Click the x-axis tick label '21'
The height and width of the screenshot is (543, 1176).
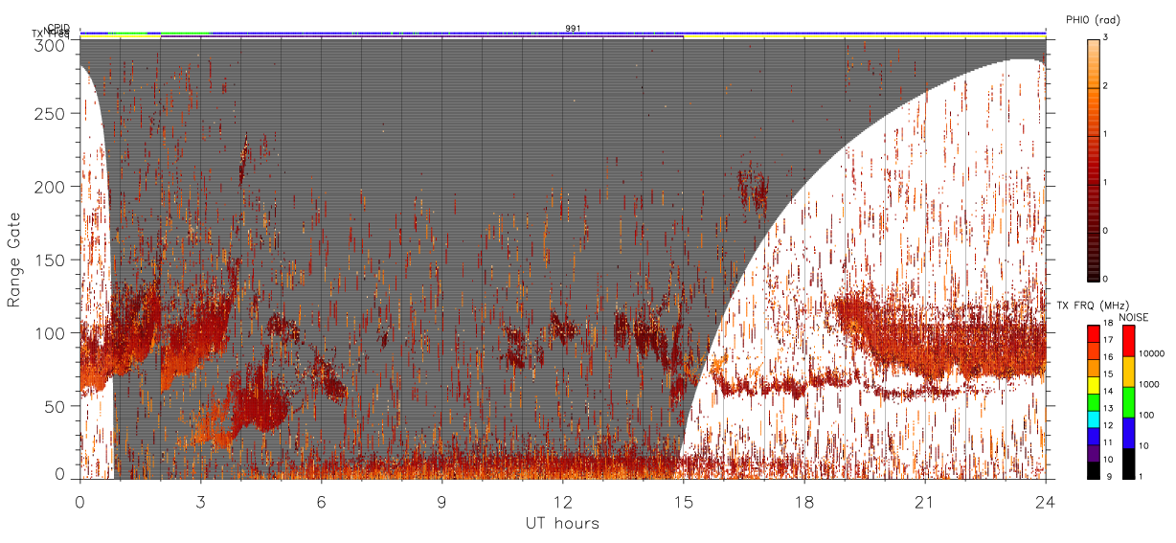pos(924,502)
